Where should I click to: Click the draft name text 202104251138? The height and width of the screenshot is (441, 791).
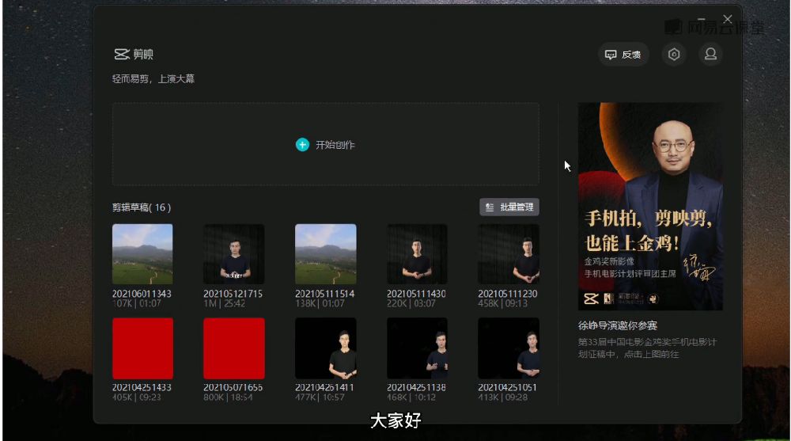point(416,387)
